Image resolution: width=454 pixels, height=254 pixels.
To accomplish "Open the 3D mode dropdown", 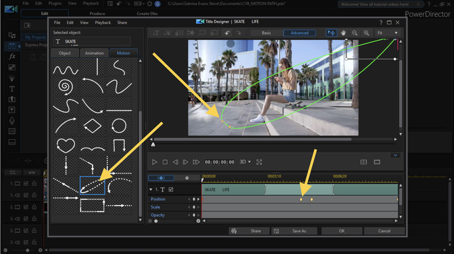I will [245, 162].
